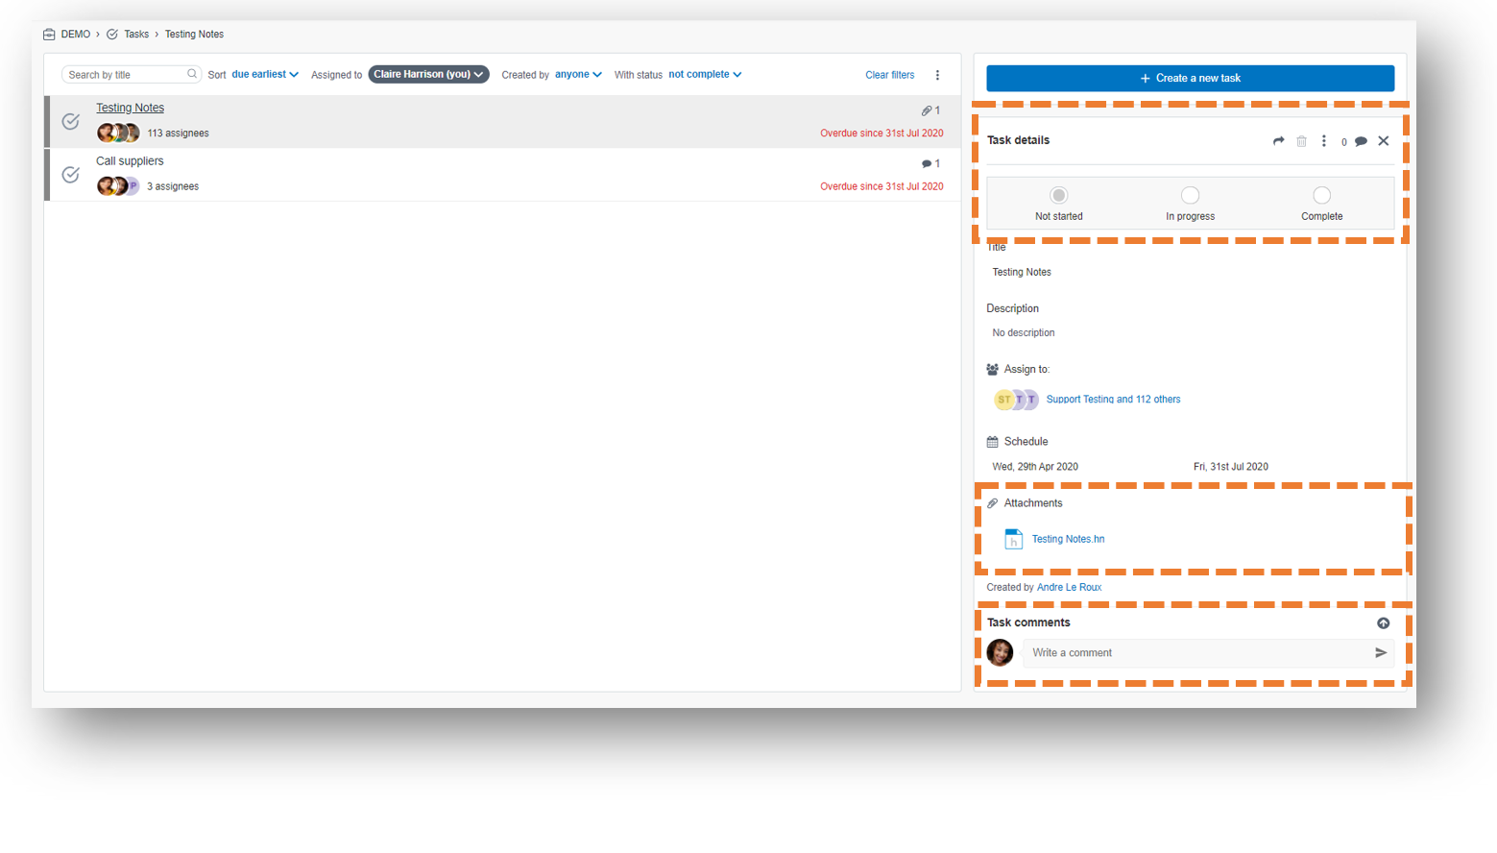Open the Sort due earliest dropdown

265,74
